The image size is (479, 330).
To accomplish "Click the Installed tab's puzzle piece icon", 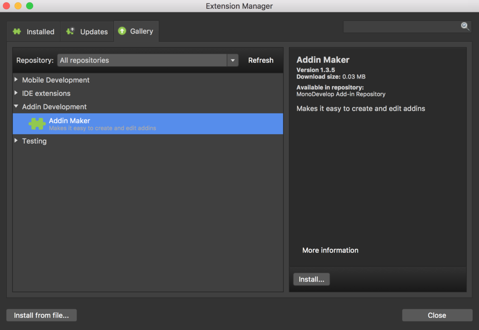I will 17,31.
